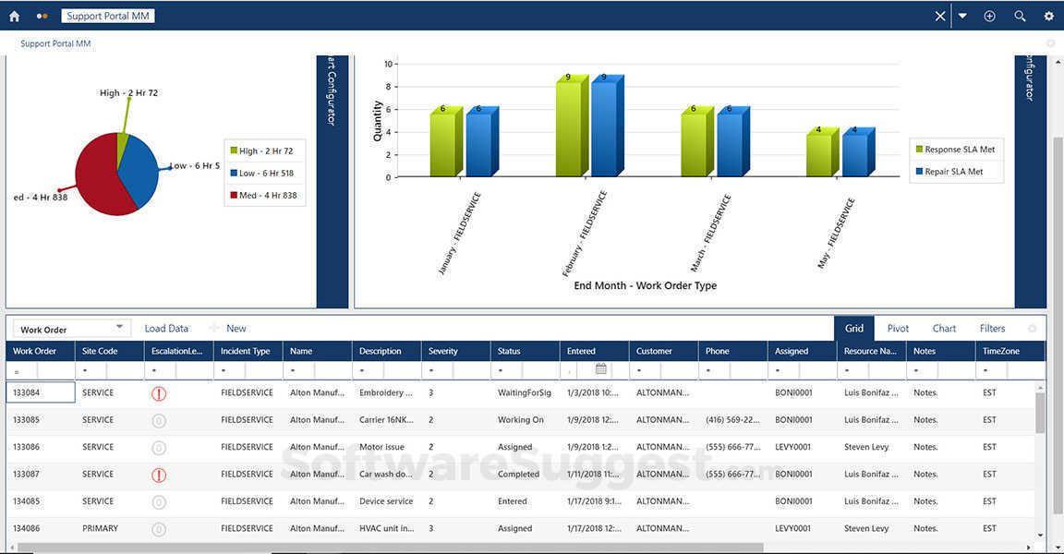Click the Device service description cell
1064x554 pixels.
(x=386, y=501)
